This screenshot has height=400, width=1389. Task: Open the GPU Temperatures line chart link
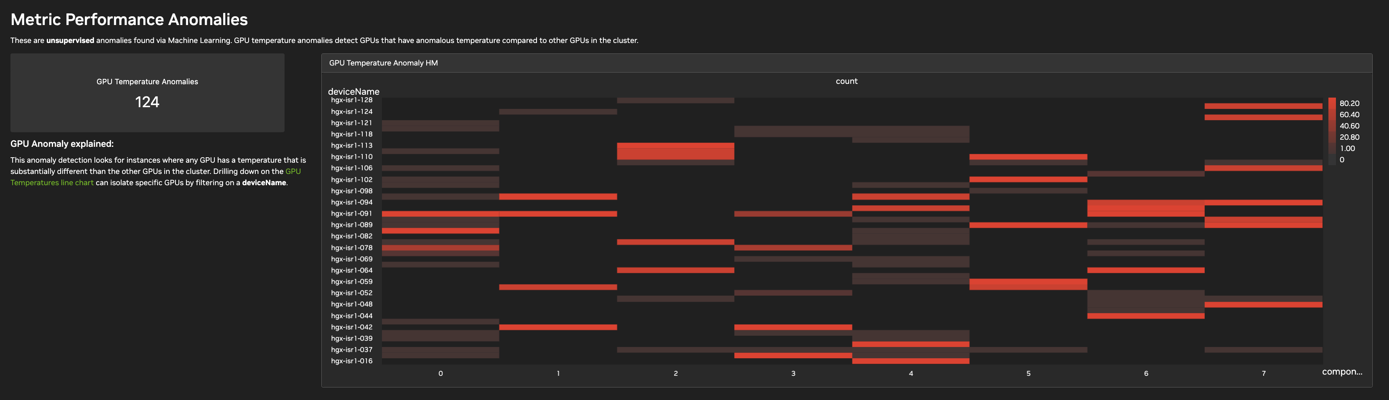155,177
